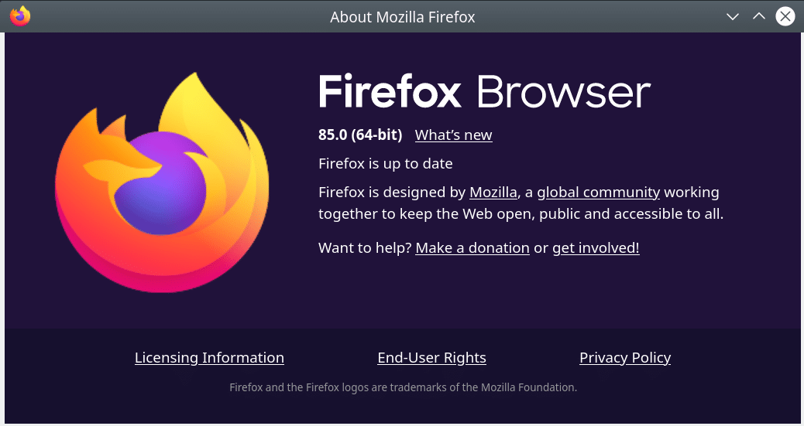The height and width of the screenshot is (426, 804).
Task: Follow the Mozilla link
Action: pos(493,192)
